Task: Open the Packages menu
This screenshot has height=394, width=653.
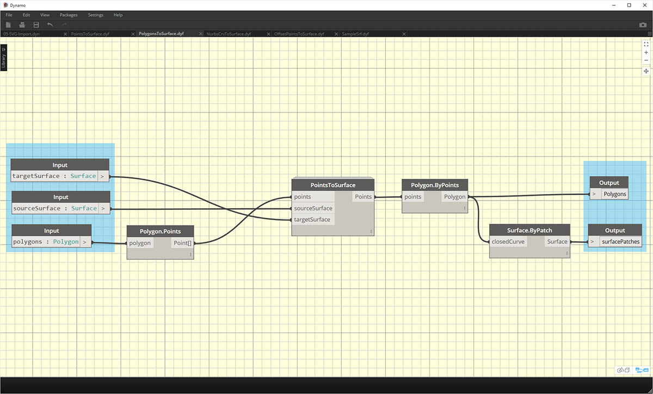Action: [x=69, y=15]
